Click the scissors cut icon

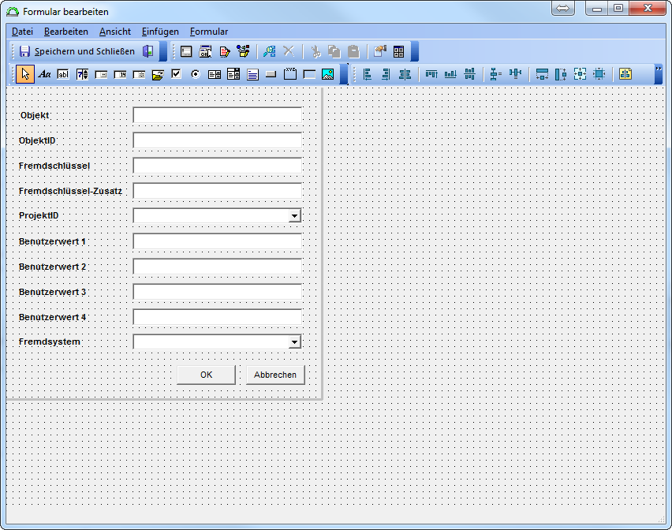[x=315, y=51]
